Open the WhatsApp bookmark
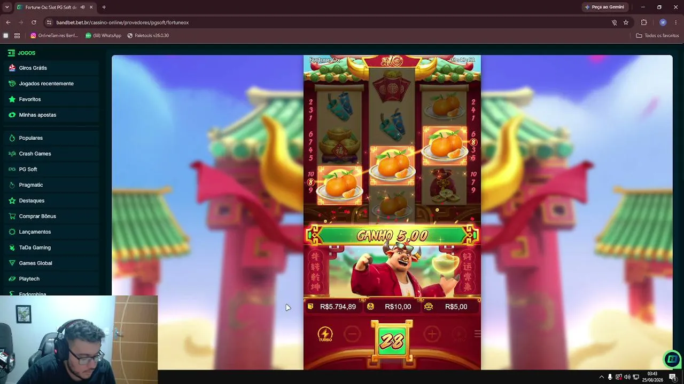 [x=104, y=36]
